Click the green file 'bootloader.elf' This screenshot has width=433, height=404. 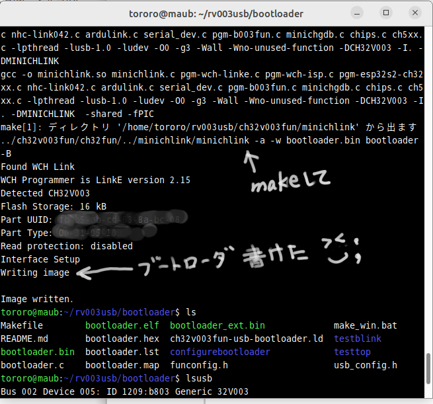pyautogui.click(x=122, y=325)
